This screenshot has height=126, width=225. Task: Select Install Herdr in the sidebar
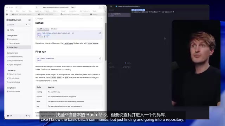point(18,47)
